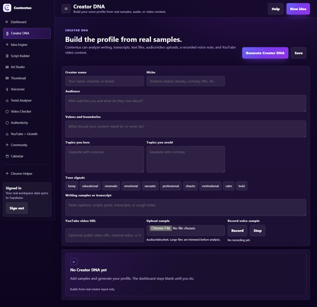Open Script Builder in sidebar
The image size is (317, 307).
click(27, 56)
